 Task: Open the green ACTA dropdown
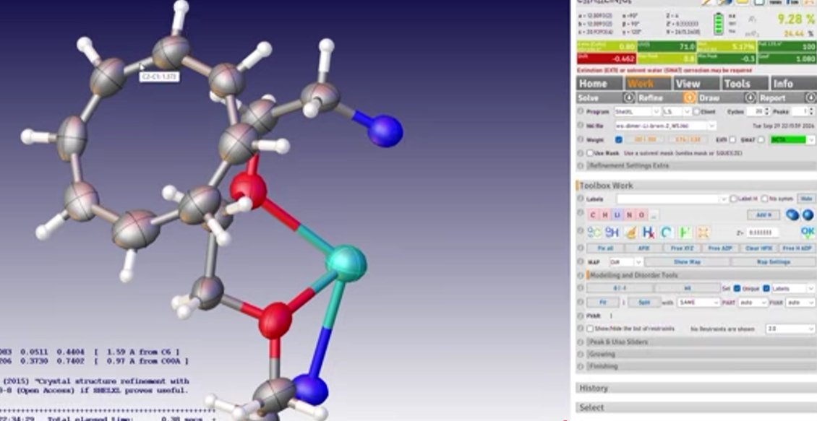coord(792,139)
